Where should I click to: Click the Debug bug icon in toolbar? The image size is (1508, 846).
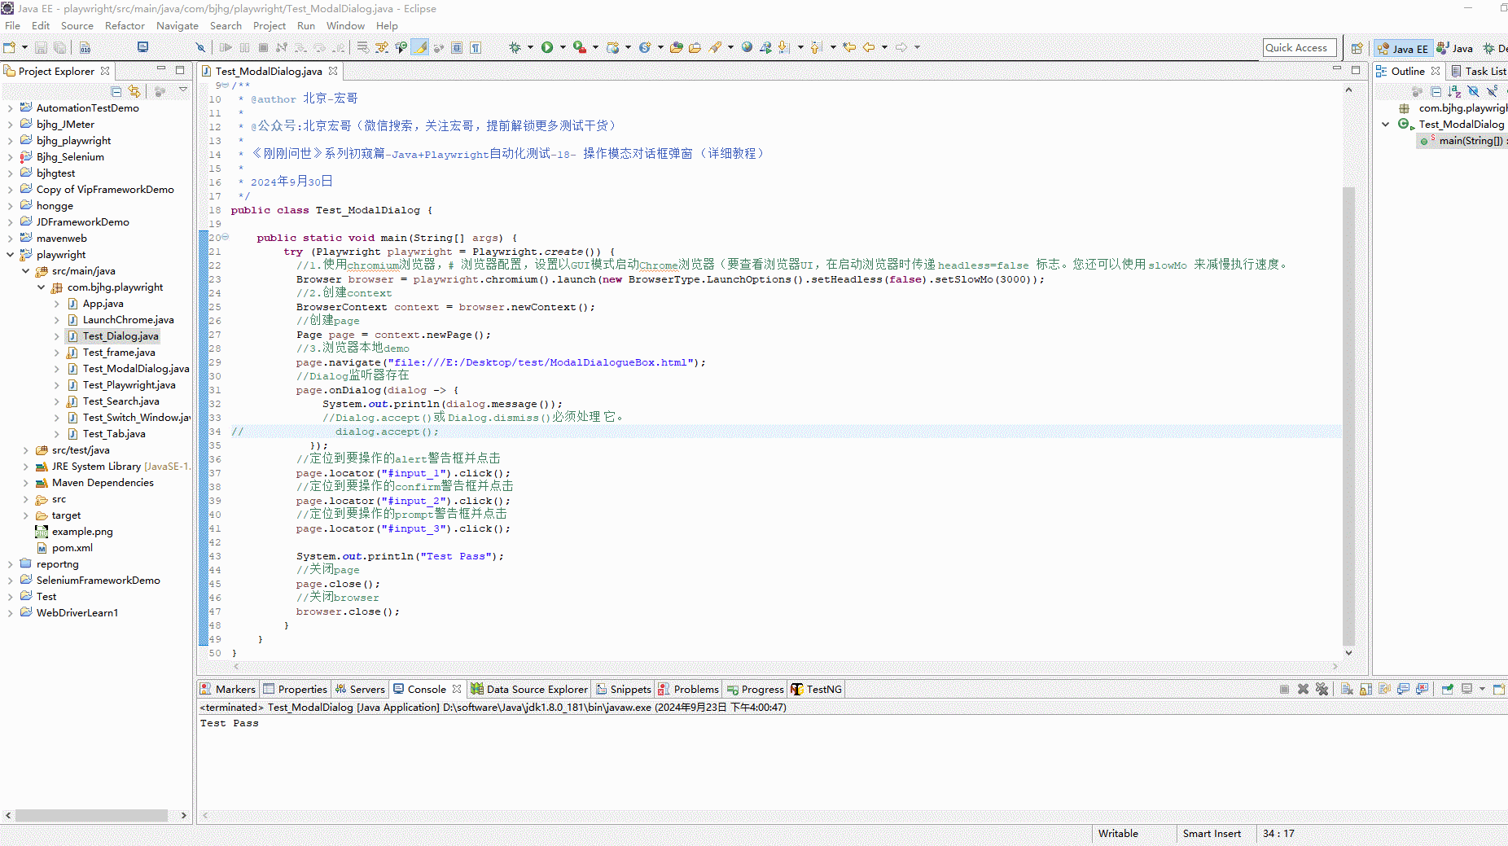tap(515, 47)
